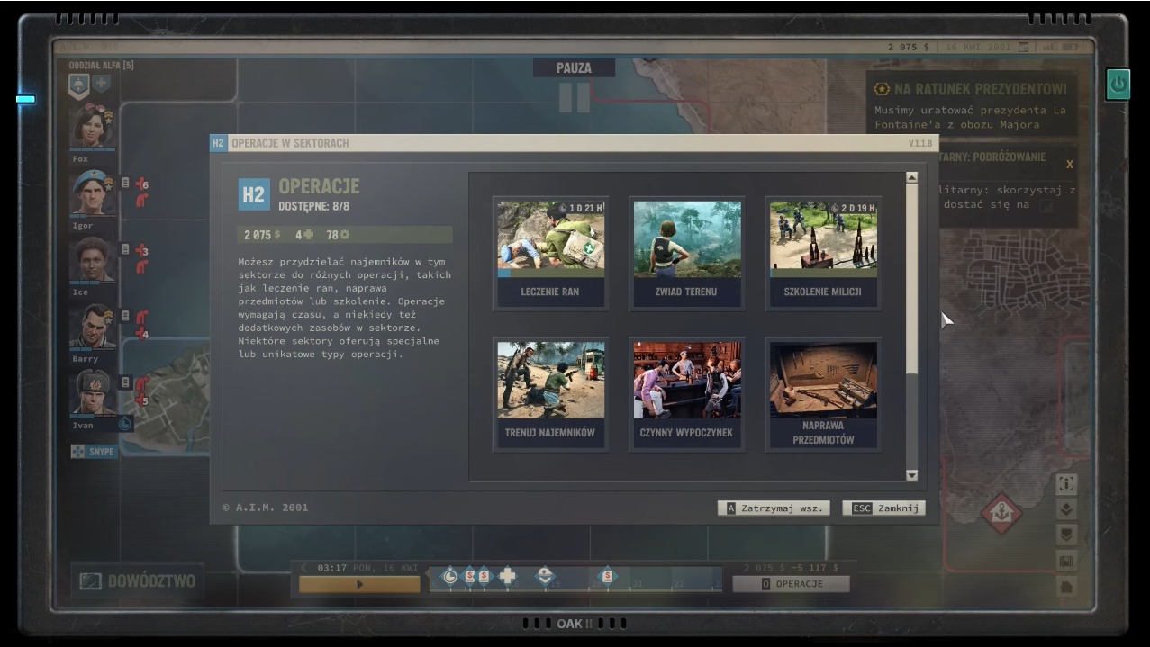The image size is (1150, 647).
Task: Click the clock event icon on timeline
Action: pyautogui.click(x=449, y=576)
